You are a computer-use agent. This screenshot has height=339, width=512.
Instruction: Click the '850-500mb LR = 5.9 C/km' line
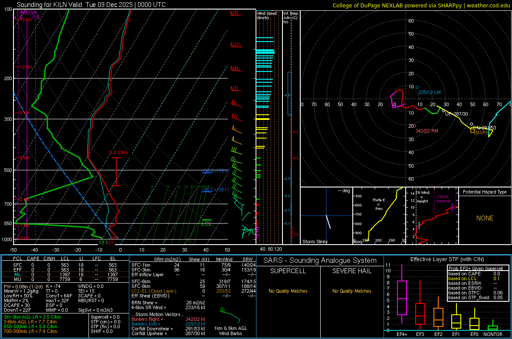(x=30, y=326)
